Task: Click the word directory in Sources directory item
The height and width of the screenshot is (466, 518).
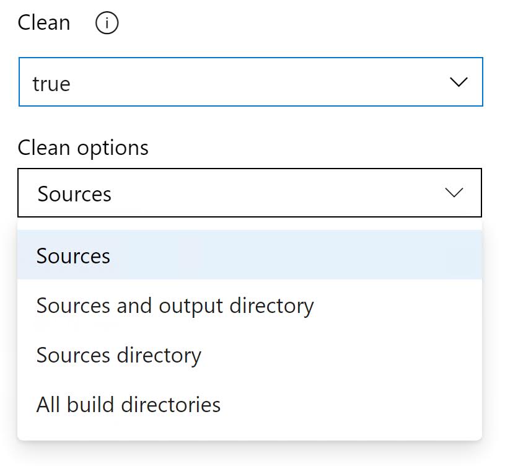Action: (x=163, y=355)
